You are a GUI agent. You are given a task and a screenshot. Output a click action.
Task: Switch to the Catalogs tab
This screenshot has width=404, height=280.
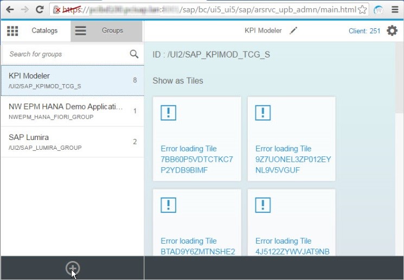point(44,31)
